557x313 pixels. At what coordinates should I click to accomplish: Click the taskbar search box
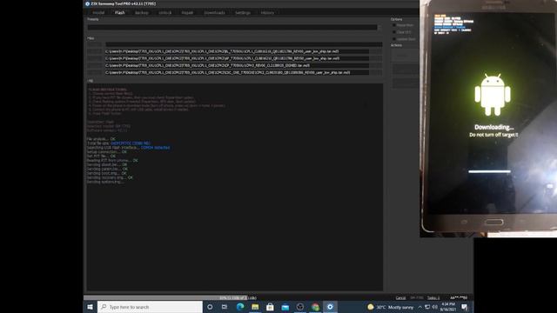pyautogui.click(x=150, y=307)
